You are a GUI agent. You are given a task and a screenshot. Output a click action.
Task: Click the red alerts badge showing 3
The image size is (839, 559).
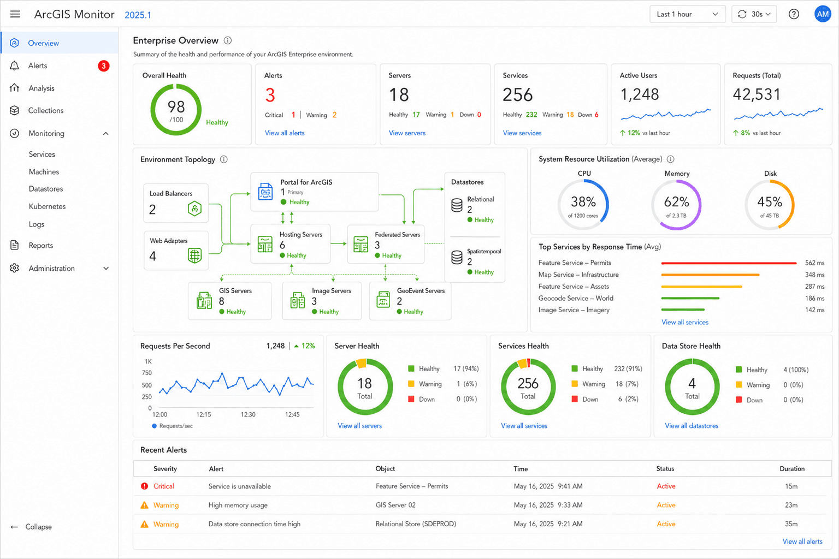[x=104, y=66]
